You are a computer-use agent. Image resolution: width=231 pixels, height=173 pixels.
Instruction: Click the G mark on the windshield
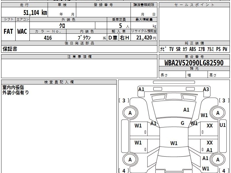pyautogui.click(x=182, y=123)
